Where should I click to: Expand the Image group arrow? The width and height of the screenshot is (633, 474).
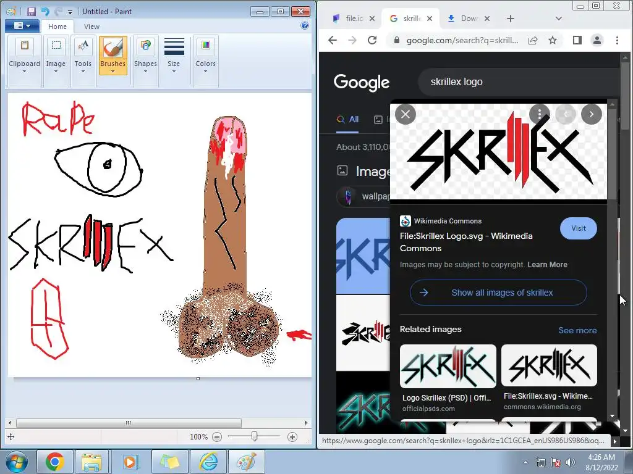tap(56, 72)
